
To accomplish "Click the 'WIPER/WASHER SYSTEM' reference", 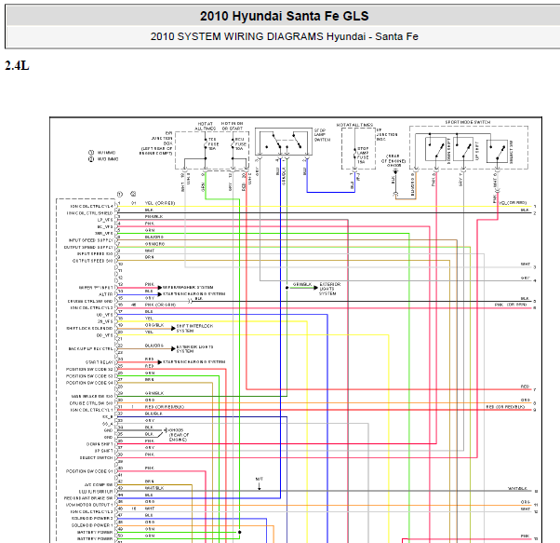I will [x=188, y=288].
